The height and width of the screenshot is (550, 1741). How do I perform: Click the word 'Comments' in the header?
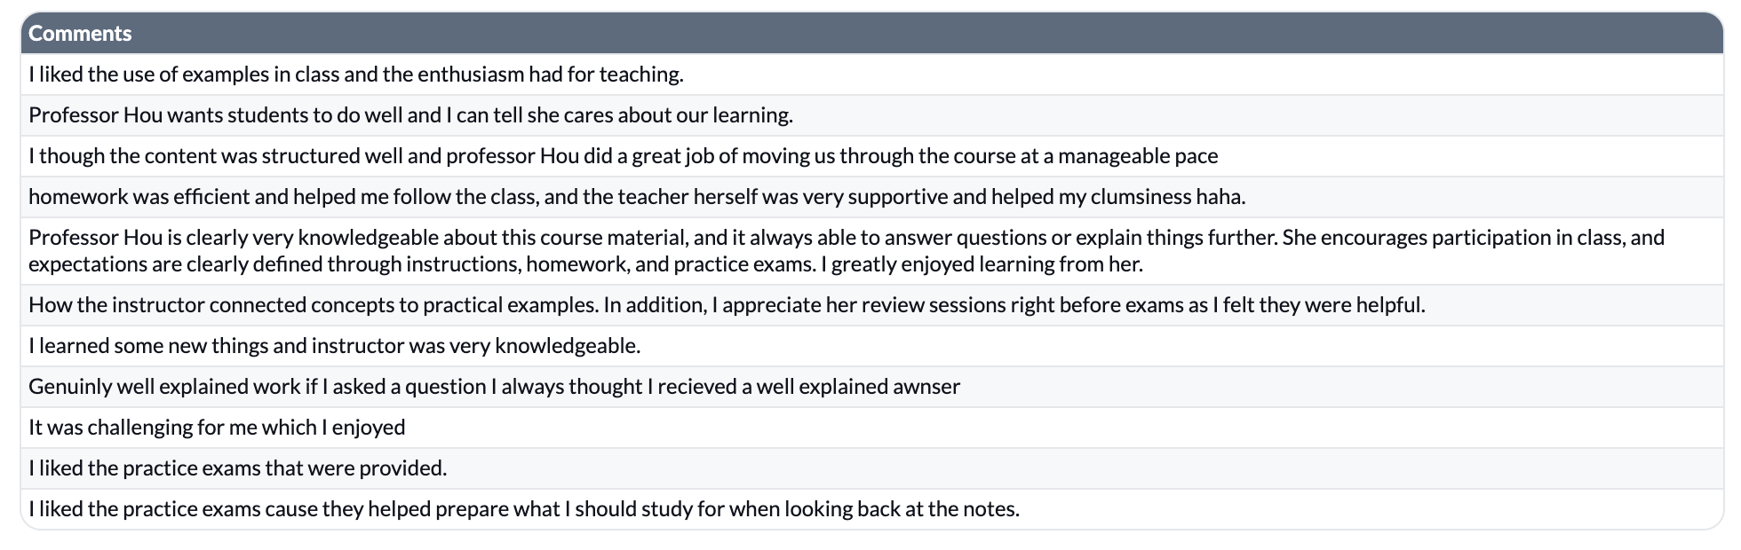click(80, 34)
